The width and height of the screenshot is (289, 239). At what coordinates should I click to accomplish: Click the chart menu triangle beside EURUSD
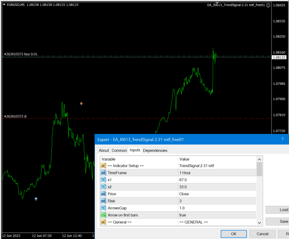tap(4, 5)
